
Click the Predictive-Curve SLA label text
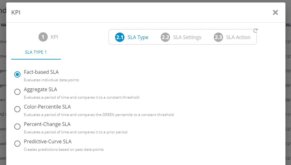[x=47, y=141]
